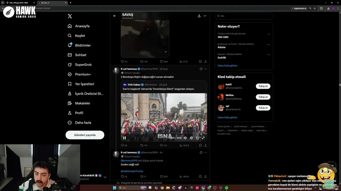Reply to the post with 69 replies
Image resolution: width=341 pixels, height=191 pixels.
[x=124, y=145]
